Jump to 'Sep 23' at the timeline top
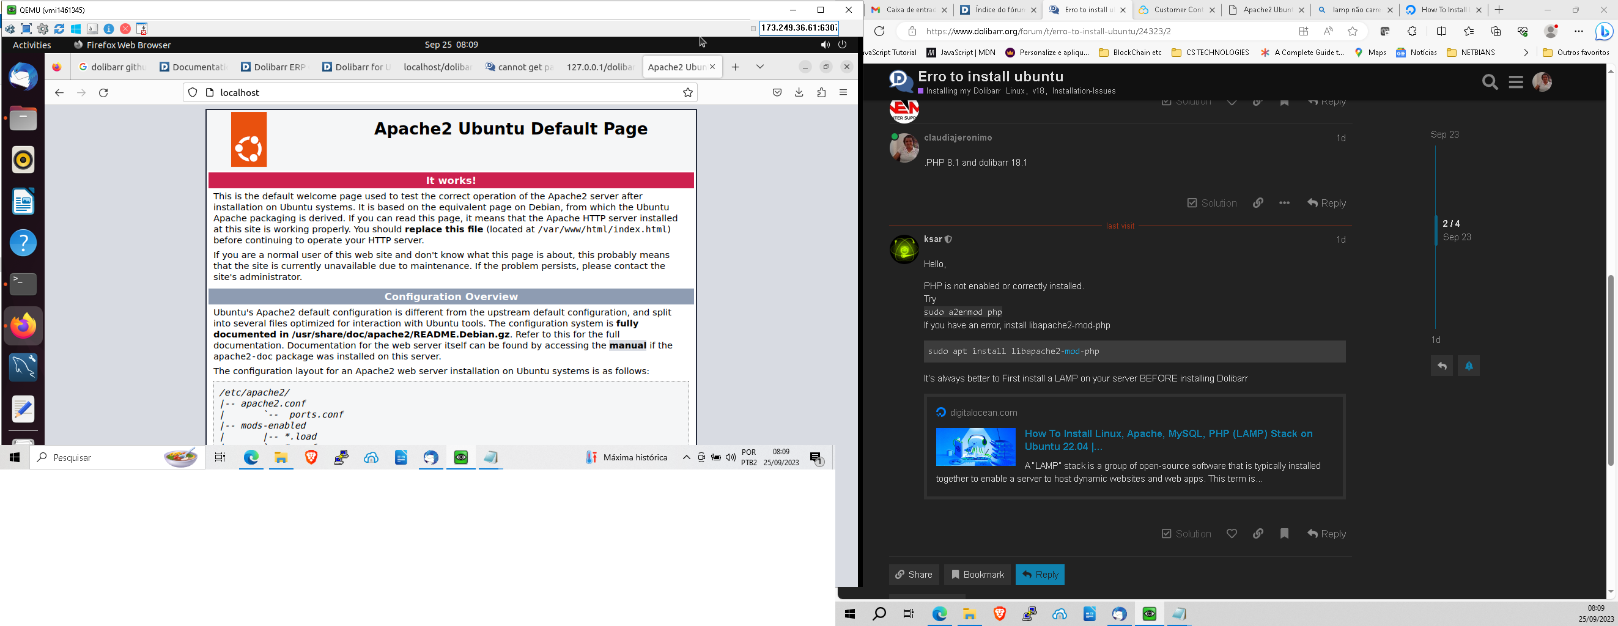 point(1444,134)
